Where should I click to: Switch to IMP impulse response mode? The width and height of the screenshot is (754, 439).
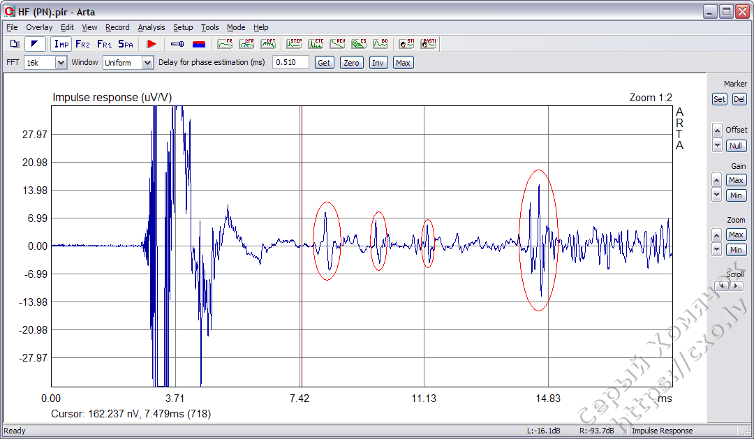coord(61,43)
